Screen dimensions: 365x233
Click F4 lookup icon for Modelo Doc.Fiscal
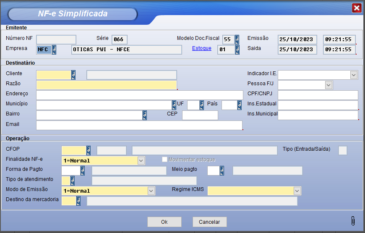(x=237, y=40)
